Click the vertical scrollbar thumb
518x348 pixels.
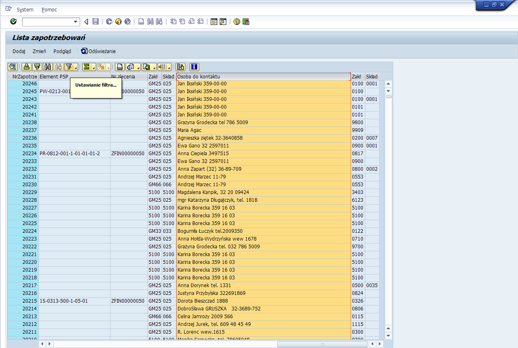(389, 97)
